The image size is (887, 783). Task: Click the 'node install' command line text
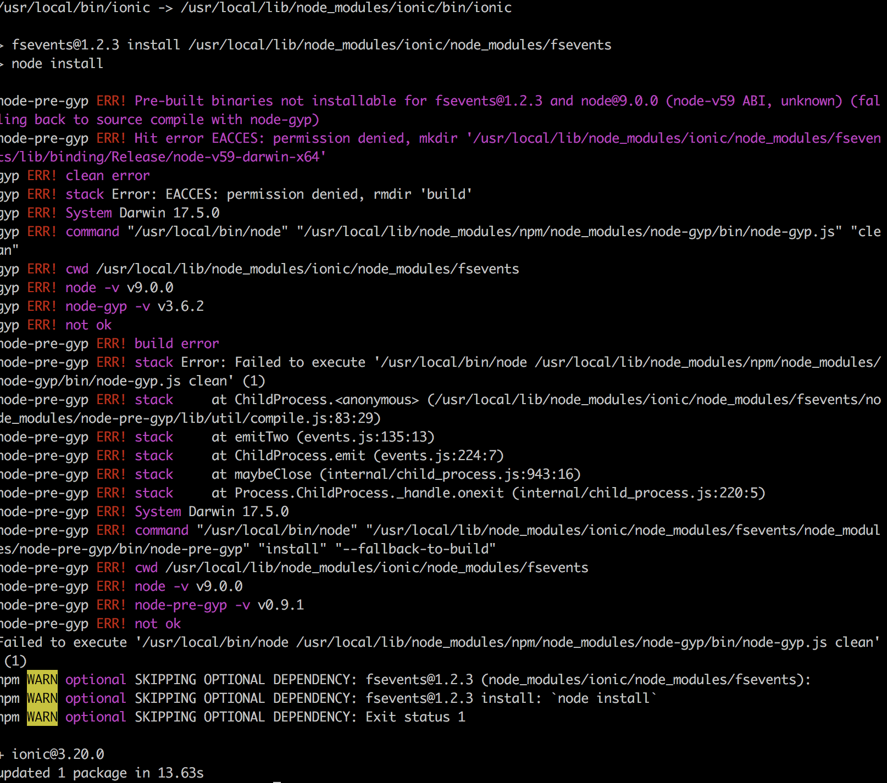click(x=57, y=64)
